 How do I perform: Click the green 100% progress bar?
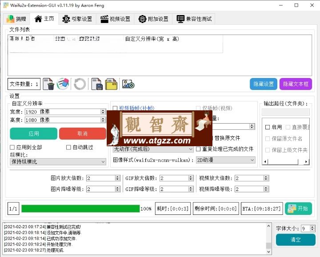coord(80,209)
